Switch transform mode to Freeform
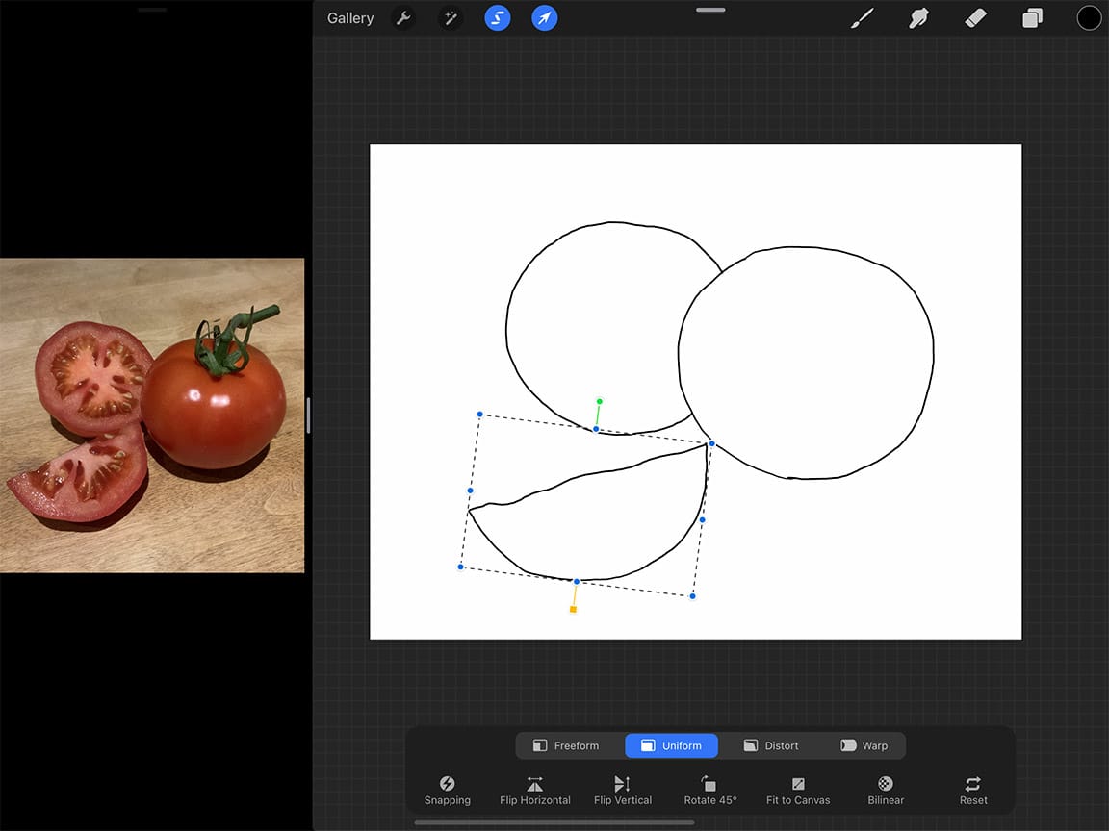 pos(567,744)
